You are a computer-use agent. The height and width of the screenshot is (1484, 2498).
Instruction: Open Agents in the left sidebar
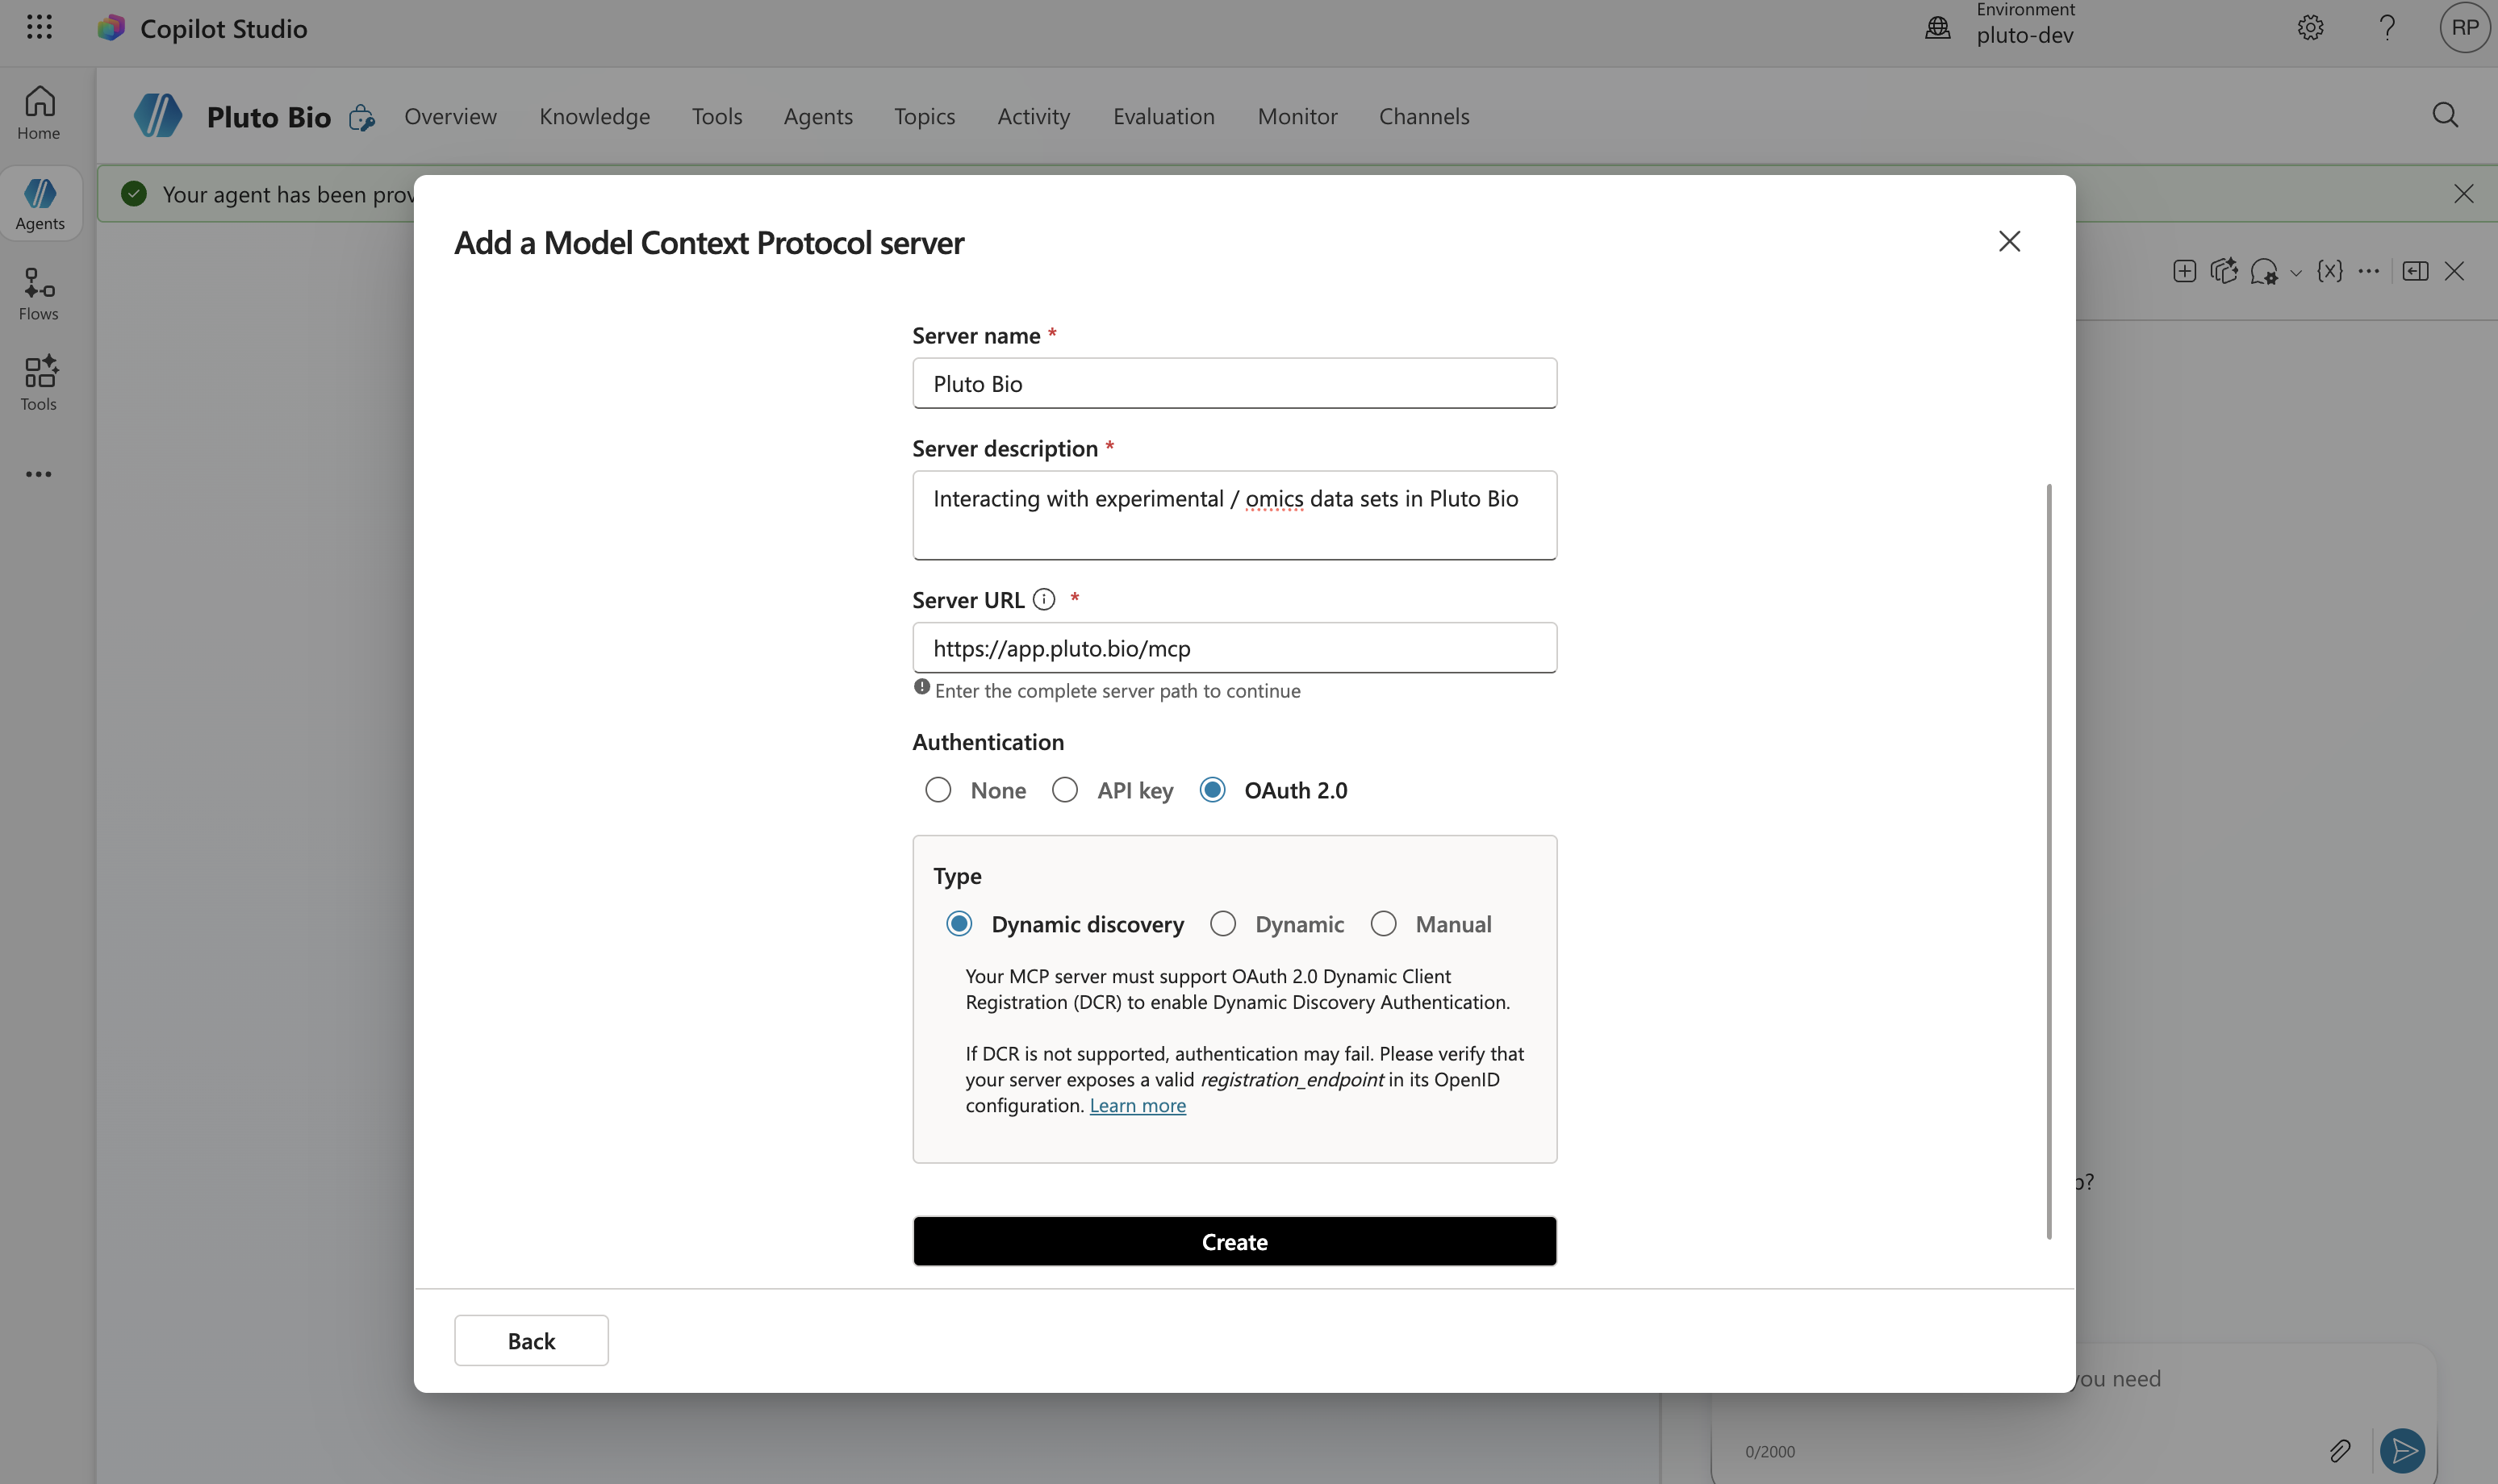[40, 204]
